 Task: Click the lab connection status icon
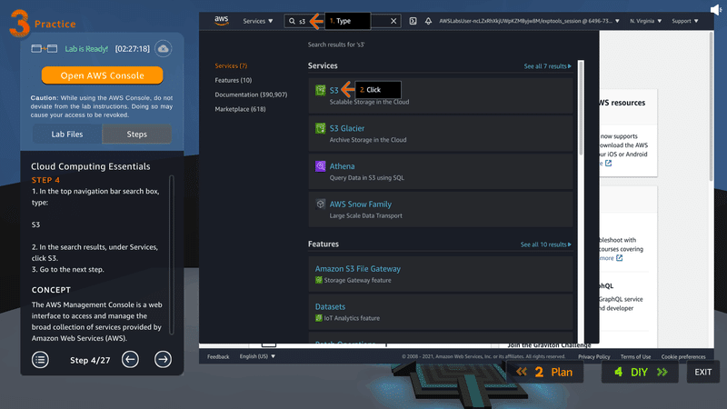coord(44,49)
